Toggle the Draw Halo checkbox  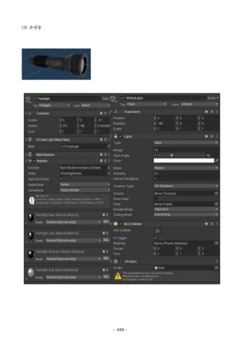pos(156,198)
